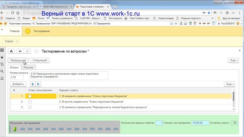The height and width of the screenshot is (137, 244).
Task: Close the Тестирование по вопросам form
Action: (240, 51)
